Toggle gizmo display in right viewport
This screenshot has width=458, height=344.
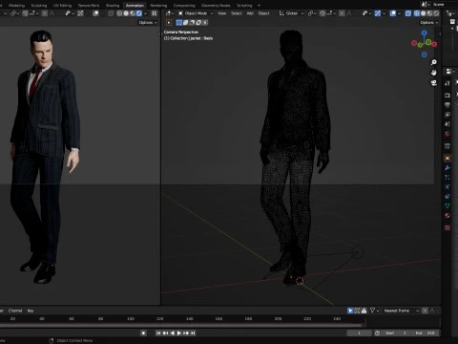click(x=378, y=13)
